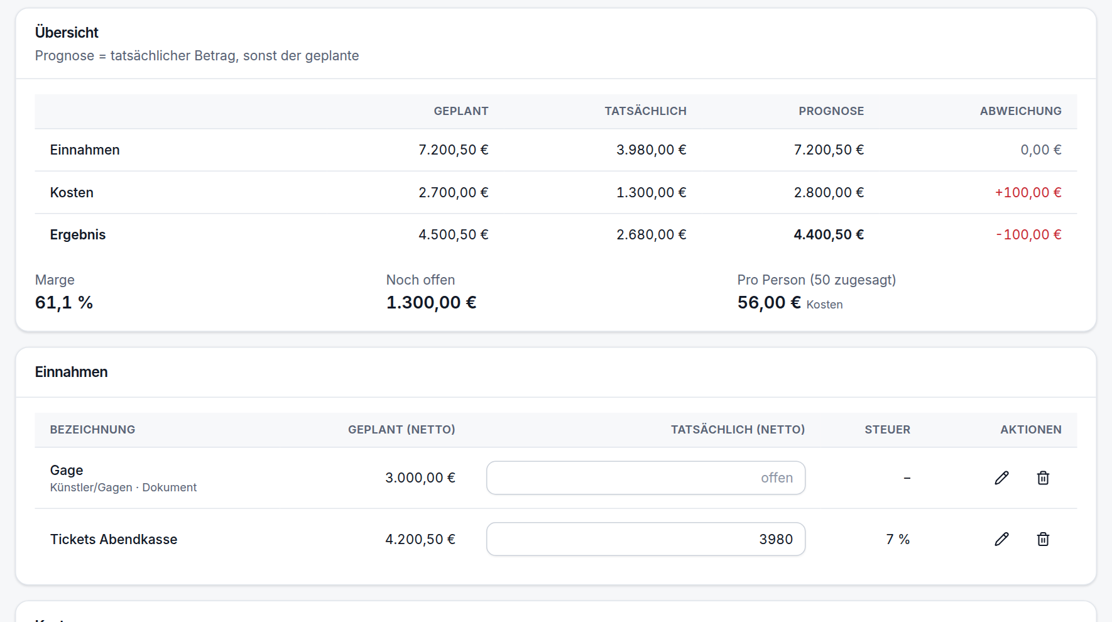Select the 'Tickets Abendkasse' label

click(114, 539)
